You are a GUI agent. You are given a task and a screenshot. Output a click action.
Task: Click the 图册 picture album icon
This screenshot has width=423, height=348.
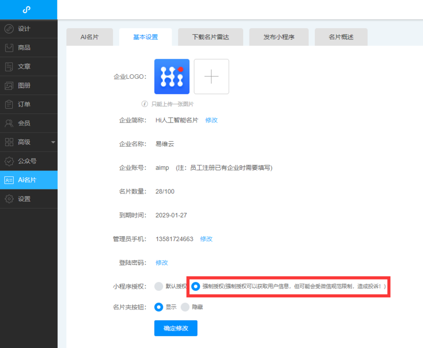pyautogui.click(x=9, y=86)
